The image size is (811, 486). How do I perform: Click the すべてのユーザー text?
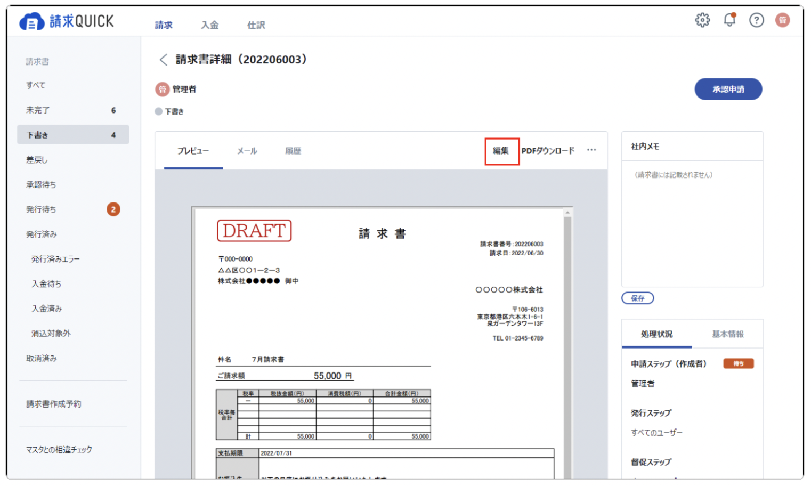(656, 433)
